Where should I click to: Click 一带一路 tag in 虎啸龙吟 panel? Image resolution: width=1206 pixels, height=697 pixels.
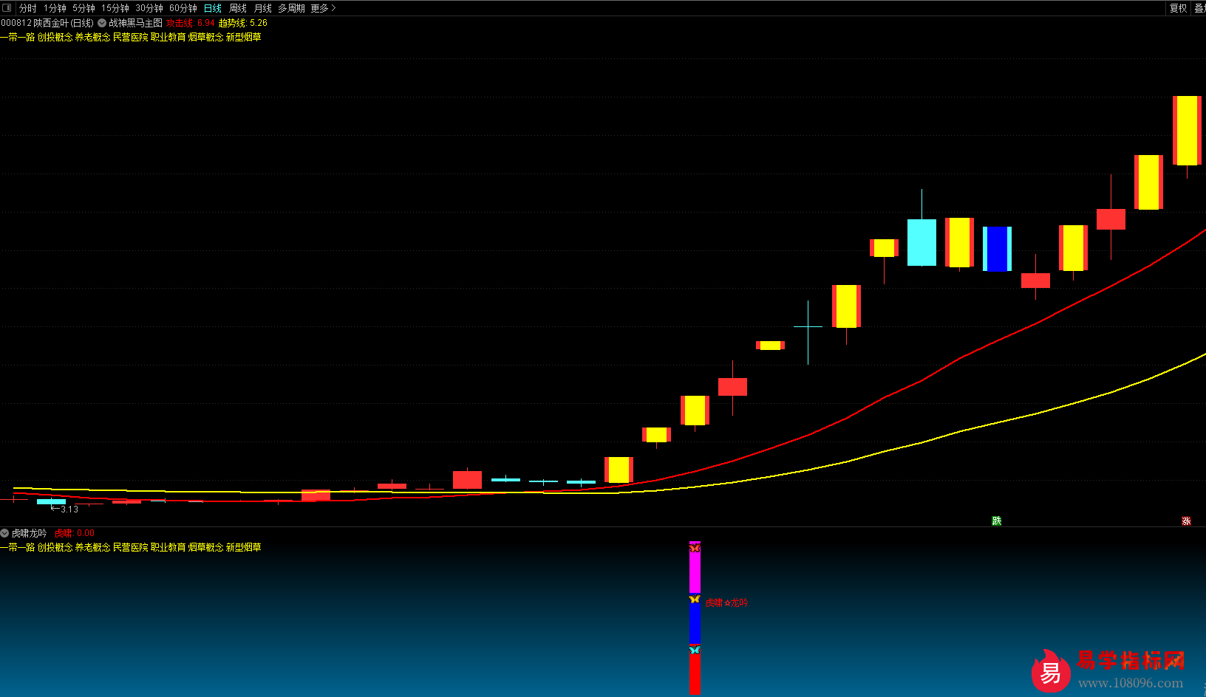18,547
